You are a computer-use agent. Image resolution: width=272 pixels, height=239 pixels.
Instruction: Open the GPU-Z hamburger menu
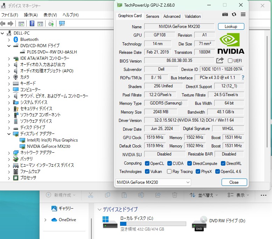(x=243, y=14)
